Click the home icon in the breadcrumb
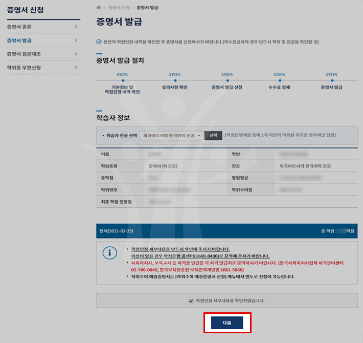Image resolution: width=363 pixels, height=343 pixels. point(99,8)
